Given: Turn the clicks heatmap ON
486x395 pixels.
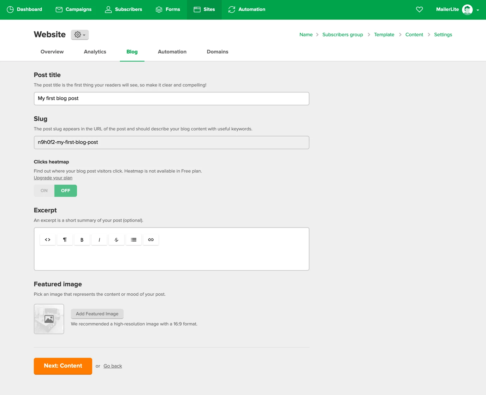Looking at the screenshot, I should click(44, 191).
